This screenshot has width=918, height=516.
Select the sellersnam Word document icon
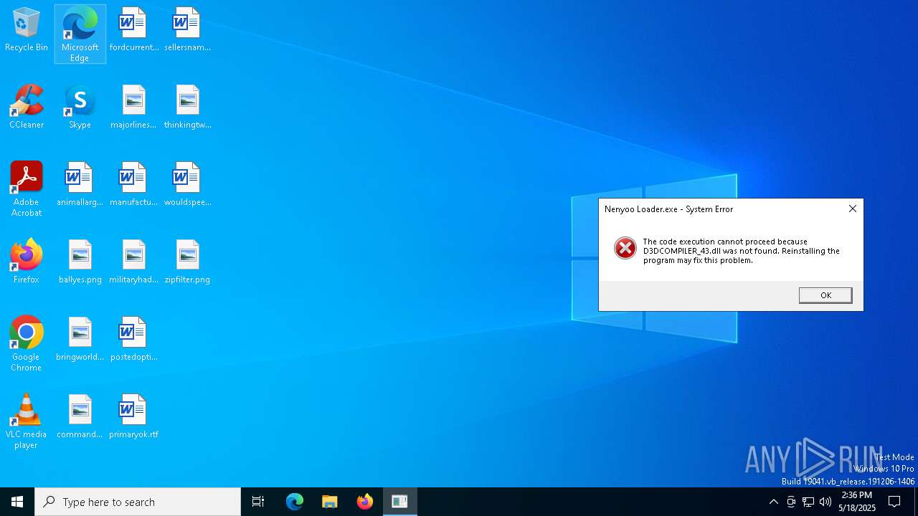pyautogui.click(x=187, y=30)
